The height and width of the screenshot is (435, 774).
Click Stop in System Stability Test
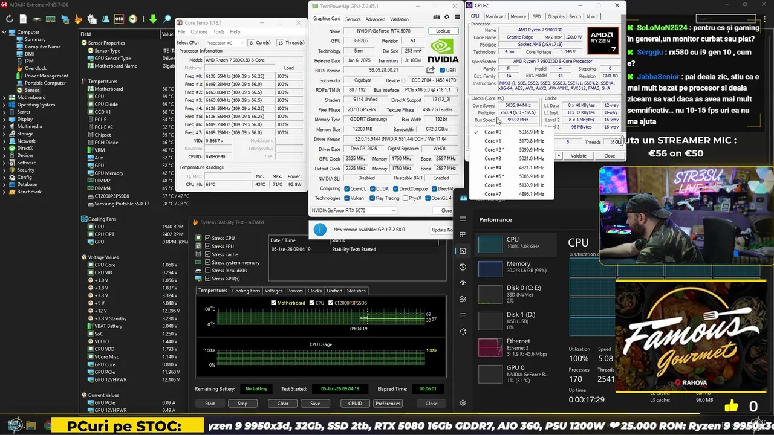click(x=242, y=403)
